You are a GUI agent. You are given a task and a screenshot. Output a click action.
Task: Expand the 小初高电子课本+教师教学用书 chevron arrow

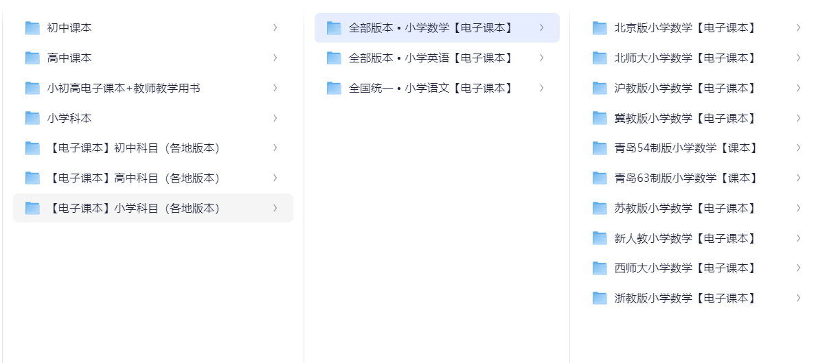(x=275, y=88)
